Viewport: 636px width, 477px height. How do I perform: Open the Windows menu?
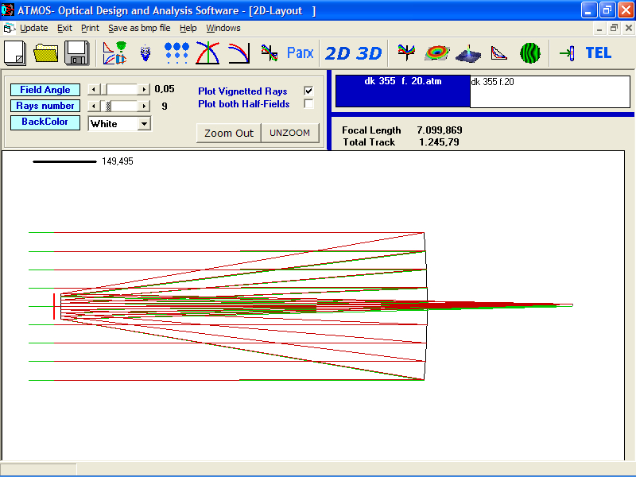pos(223,28)
